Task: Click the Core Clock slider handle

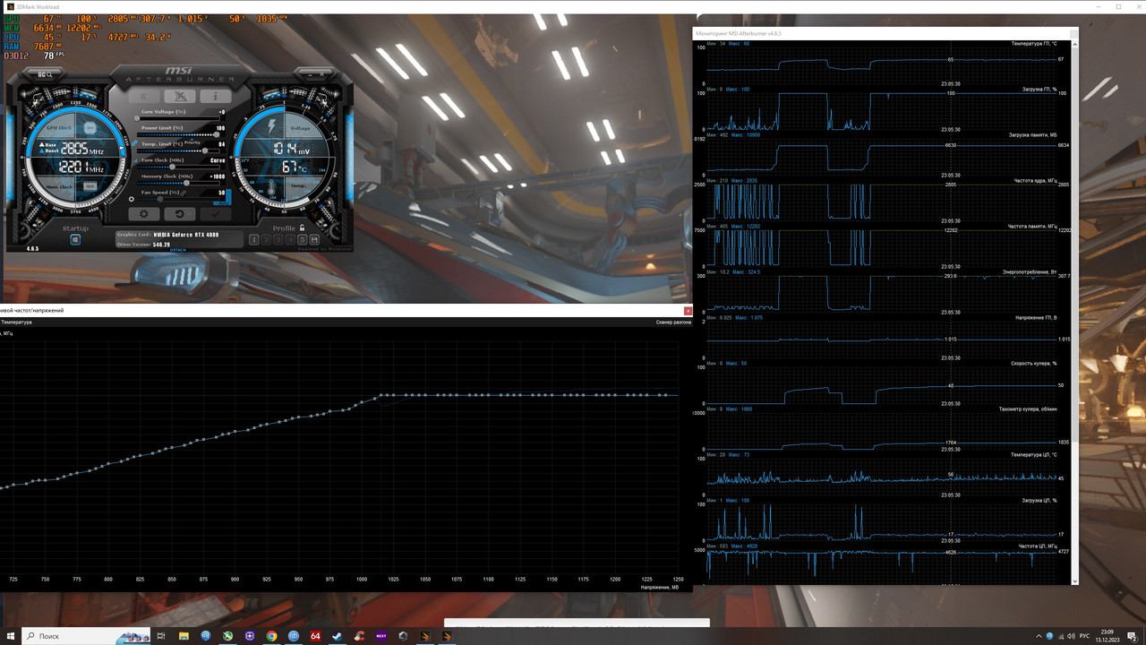Action: [x=173, y=167]
